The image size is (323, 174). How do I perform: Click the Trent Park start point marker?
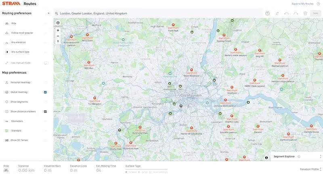tap(173, 25)
